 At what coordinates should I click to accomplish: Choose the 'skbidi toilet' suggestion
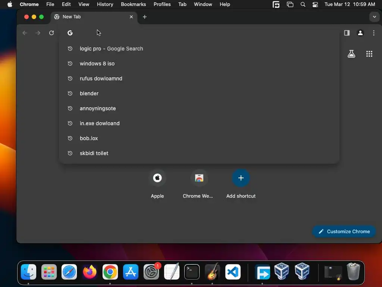click(199, 153)
